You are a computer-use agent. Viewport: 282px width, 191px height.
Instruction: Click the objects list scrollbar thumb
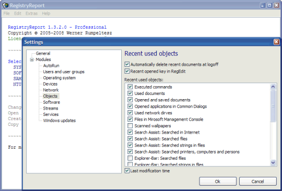(x=273, y=106)
